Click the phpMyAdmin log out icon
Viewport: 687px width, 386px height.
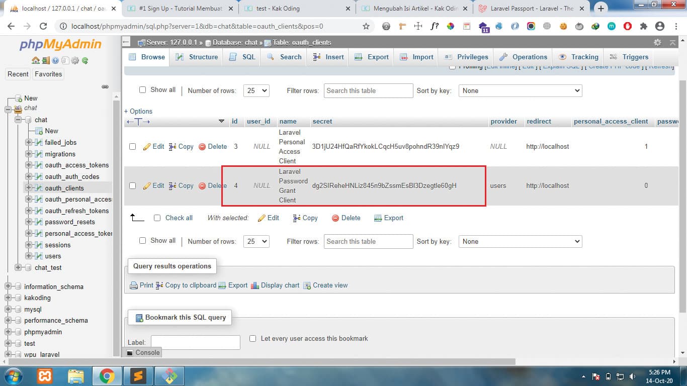46,61
